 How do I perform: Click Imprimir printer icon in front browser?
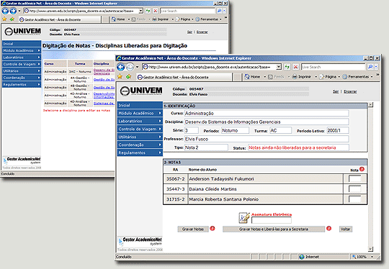click(x=295, y=77)
